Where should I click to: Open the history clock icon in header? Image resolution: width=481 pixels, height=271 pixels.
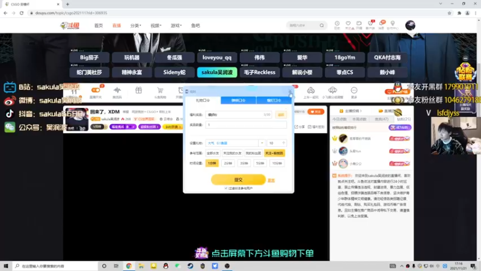[x=337, y=23]
